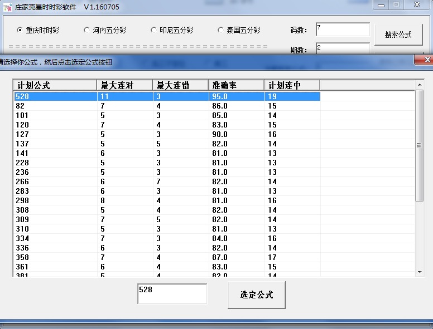Click the app icon in title bar
The width and height of the screenshot is (433, 329).
[8, 7]
